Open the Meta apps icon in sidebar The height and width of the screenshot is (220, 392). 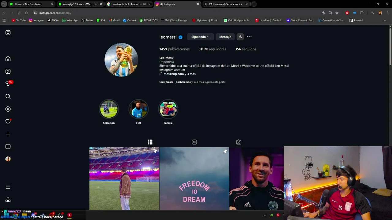(x=8, y=200)
